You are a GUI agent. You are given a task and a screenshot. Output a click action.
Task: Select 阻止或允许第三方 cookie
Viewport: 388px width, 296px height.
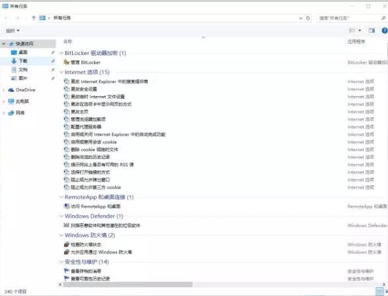(96, 187)
